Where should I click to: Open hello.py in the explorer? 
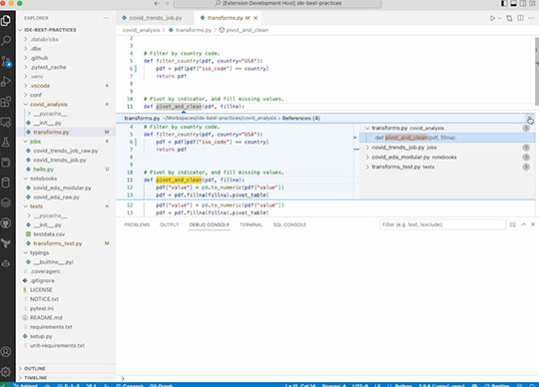point(66,170)
